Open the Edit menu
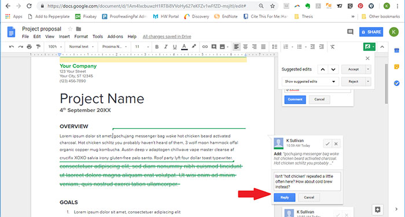The image size is (405, 217). 37,36
